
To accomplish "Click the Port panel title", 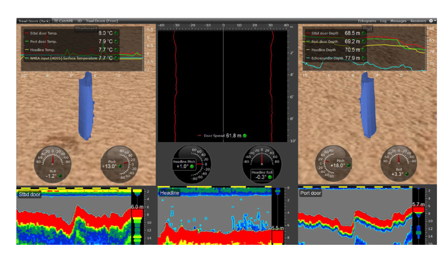I will [x=367, y=29].
